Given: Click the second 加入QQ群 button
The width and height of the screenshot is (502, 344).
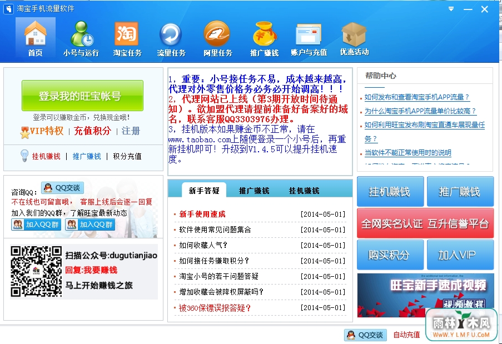Looking at the screenshot, I should tap(90, 225).
